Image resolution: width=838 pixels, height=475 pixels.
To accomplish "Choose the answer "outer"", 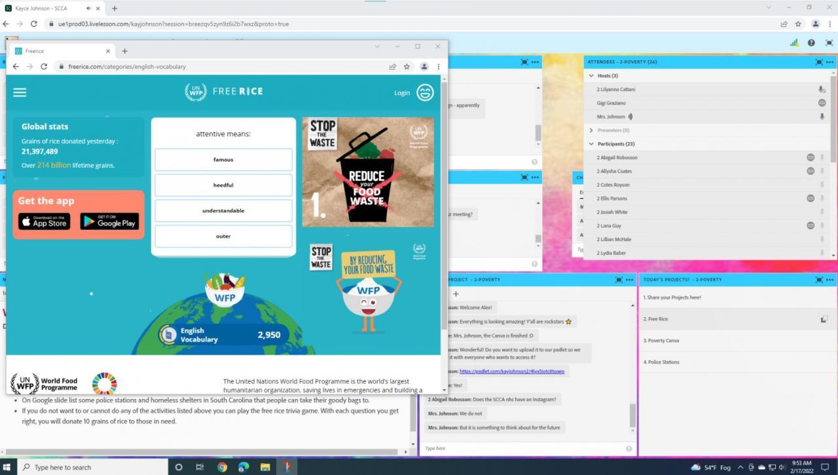I will 223,237.
